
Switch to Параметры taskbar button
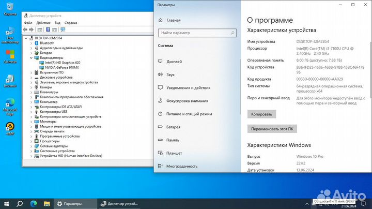coord(75,204)
